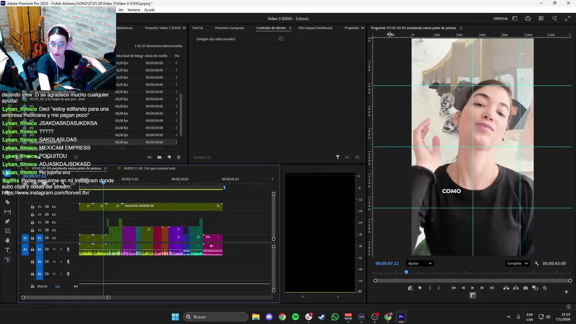Delete selected item with trash icon

[179, 157]
